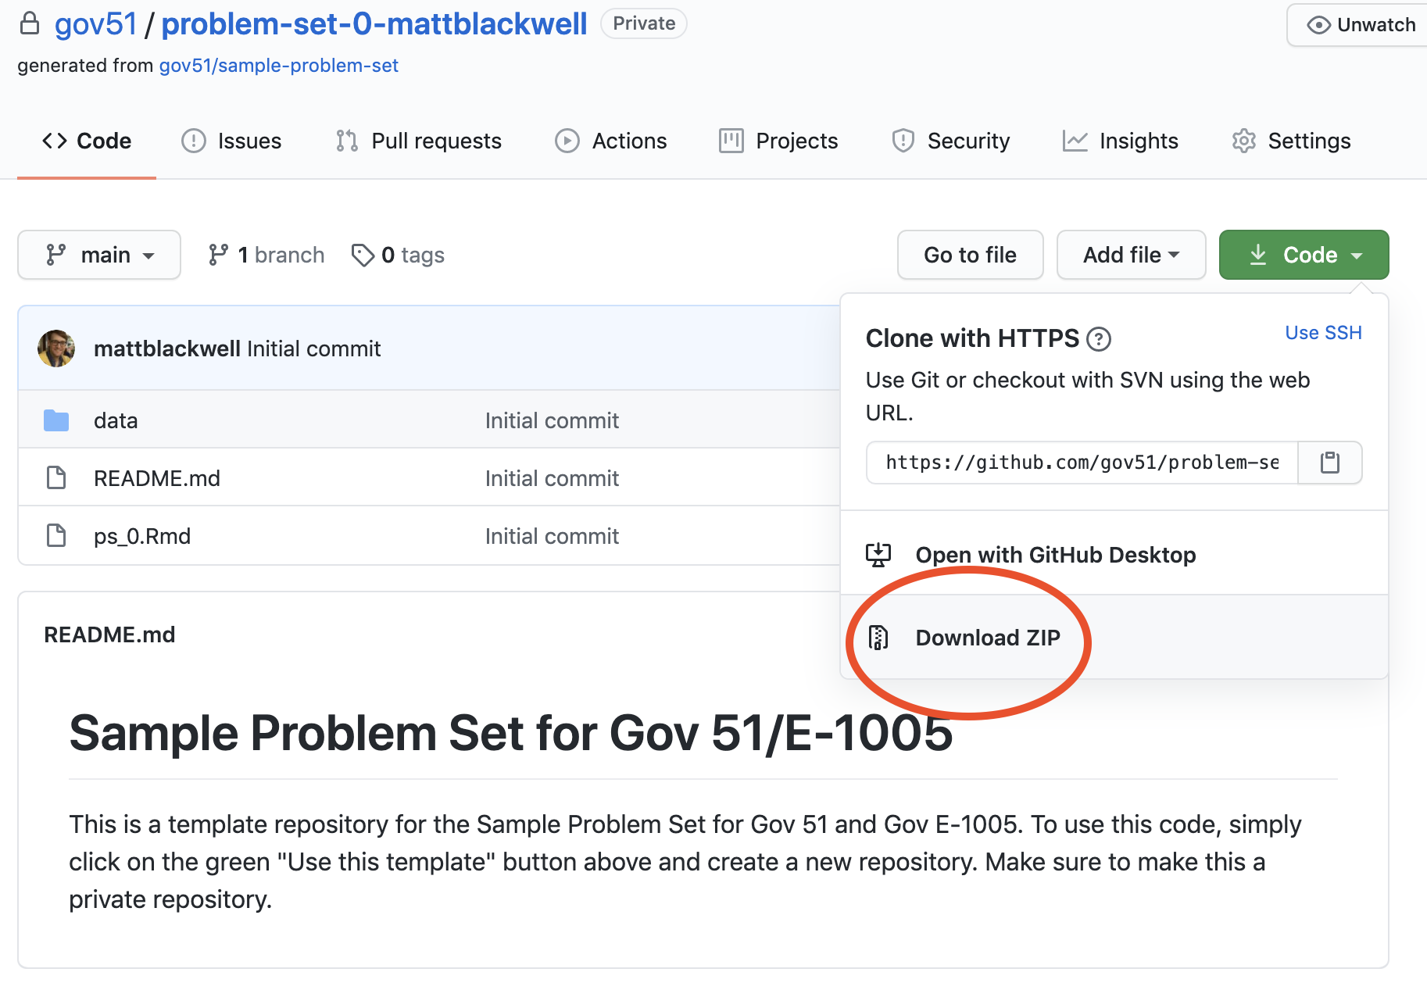
Task: Click the Pull requests icon
Action: click(347, 141)
